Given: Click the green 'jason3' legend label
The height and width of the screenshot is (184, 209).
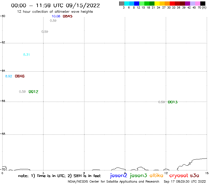Looking at the screenshot, I should tap(138, 176).
